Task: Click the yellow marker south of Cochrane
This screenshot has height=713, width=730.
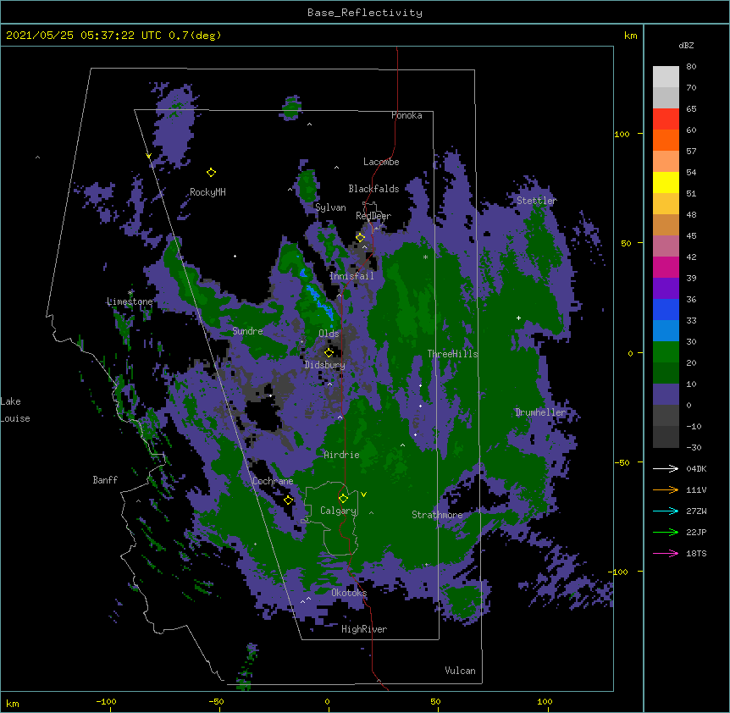Action: click(288, 500)
